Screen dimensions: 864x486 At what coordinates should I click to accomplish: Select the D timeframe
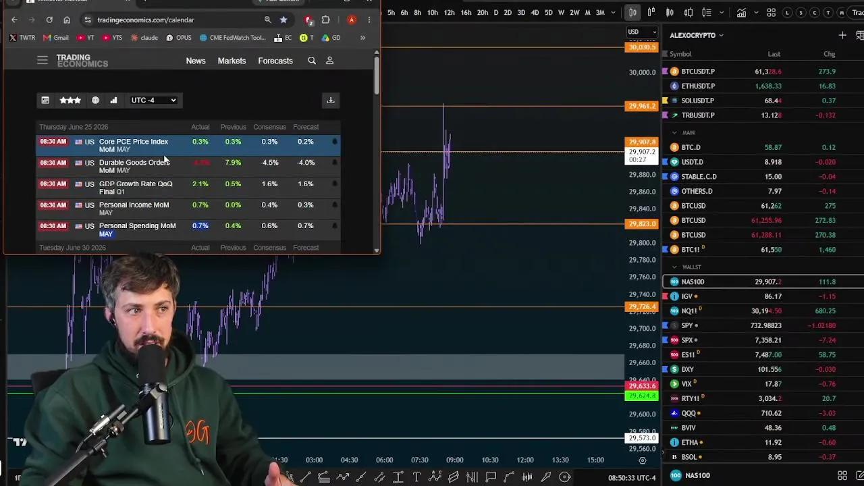point(496,12)
